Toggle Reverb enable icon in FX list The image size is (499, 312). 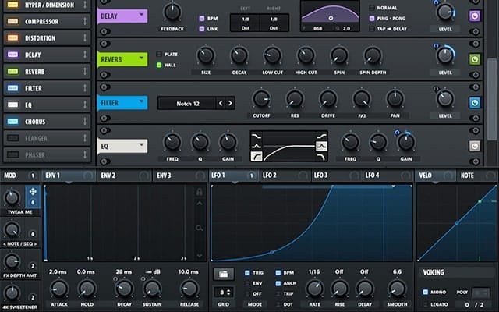coord(12,71)
